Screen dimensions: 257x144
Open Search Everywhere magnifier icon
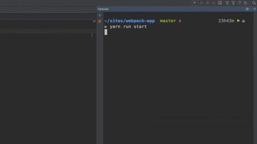click(x=254, y=3)
